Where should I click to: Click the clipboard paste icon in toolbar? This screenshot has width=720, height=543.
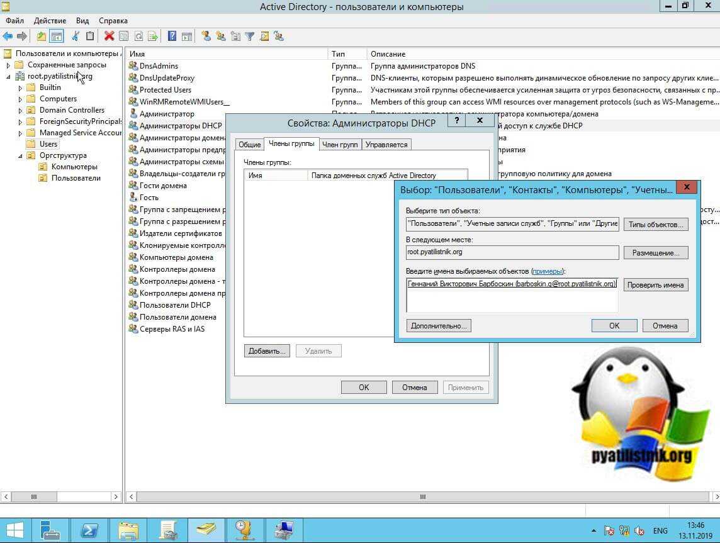(90, 36)
